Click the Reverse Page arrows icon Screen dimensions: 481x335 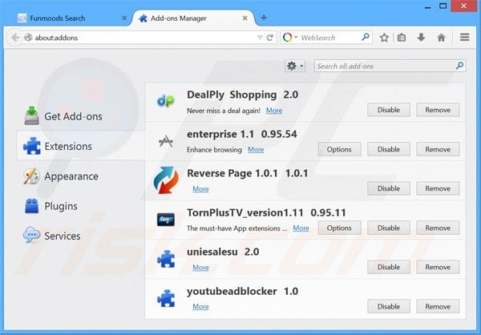(x=166, y=180)
